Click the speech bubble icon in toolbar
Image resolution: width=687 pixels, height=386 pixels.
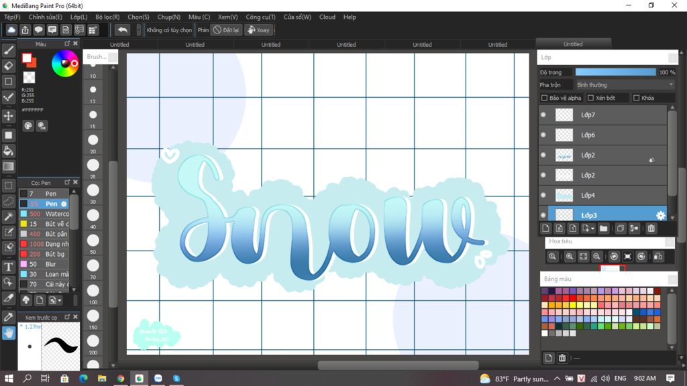tap(38, 29)
